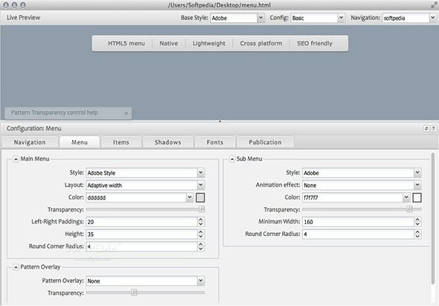
Task: Click Main Menu Transparency slider handle
Action: coord(202,209)
